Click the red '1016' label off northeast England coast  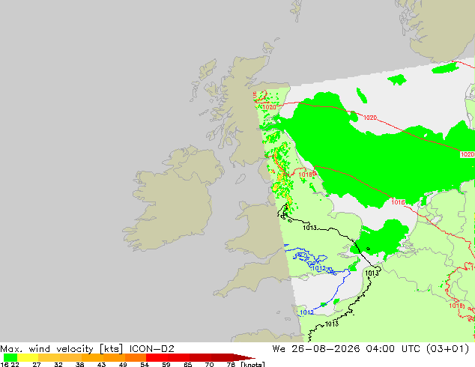pyautogui.click(x=305, y=175)
